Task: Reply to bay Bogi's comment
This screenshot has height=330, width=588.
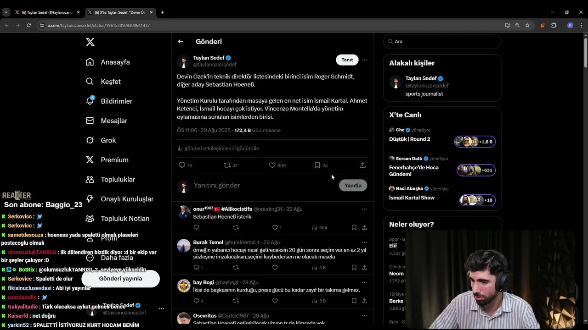Action: coord(198,301)
